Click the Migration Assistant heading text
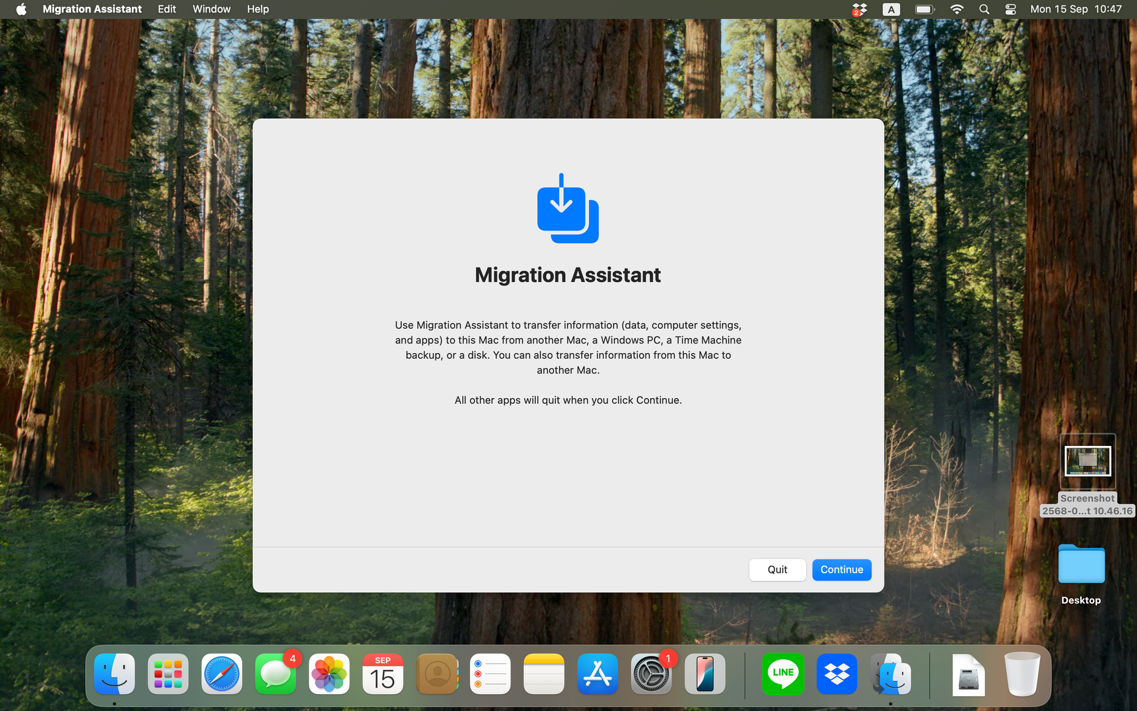Image resolution: width=1137 pixels, height=711 pixels. [568, 275]
